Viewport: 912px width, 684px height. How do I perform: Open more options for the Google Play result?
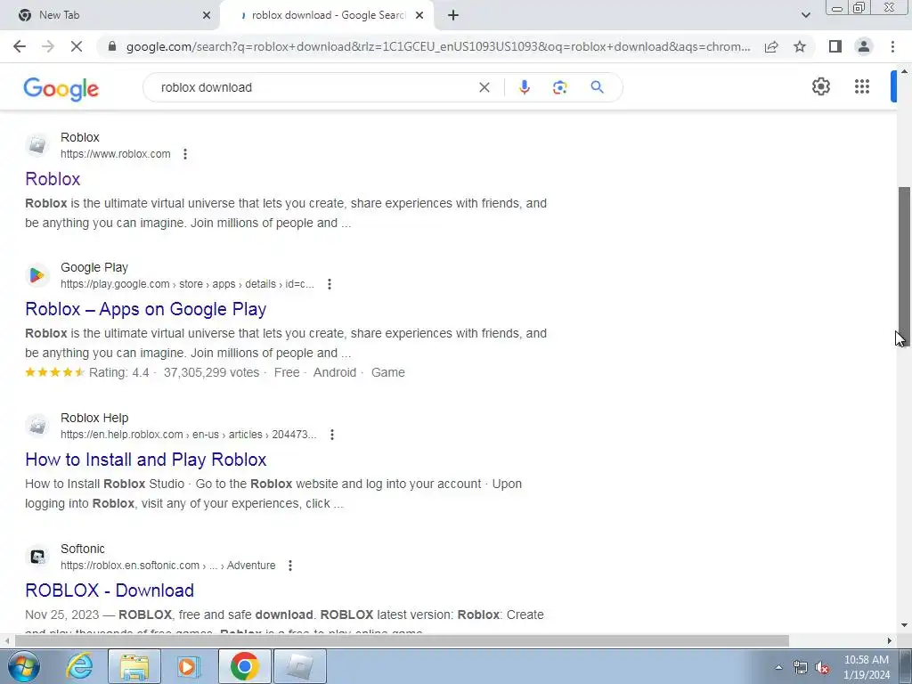(x=330, y=284)
